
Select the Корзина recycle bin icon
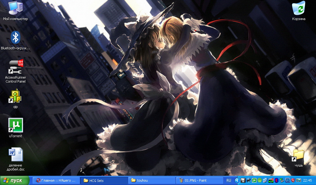click(299, 11)
